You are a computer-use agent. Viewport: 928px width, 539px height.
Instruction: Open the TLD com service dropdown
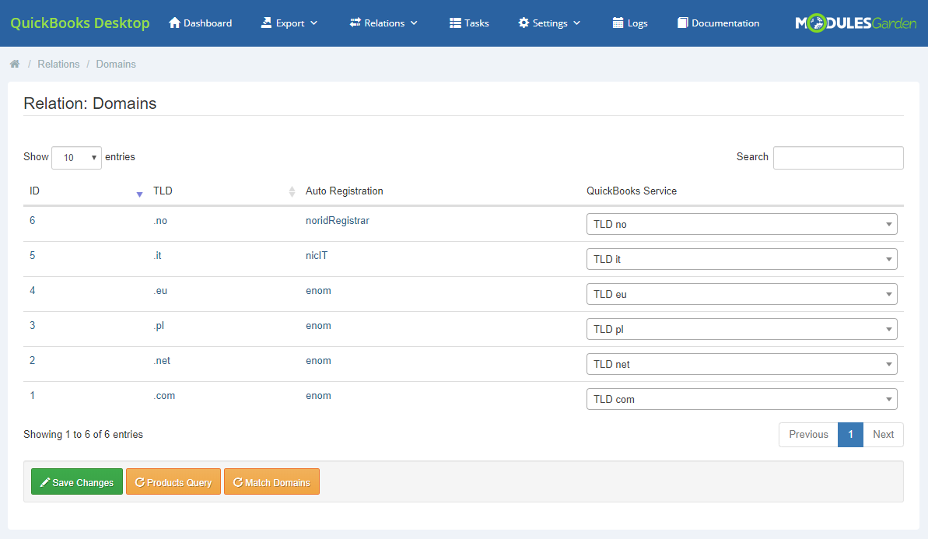pyautogui.click(x=741, y=398)
